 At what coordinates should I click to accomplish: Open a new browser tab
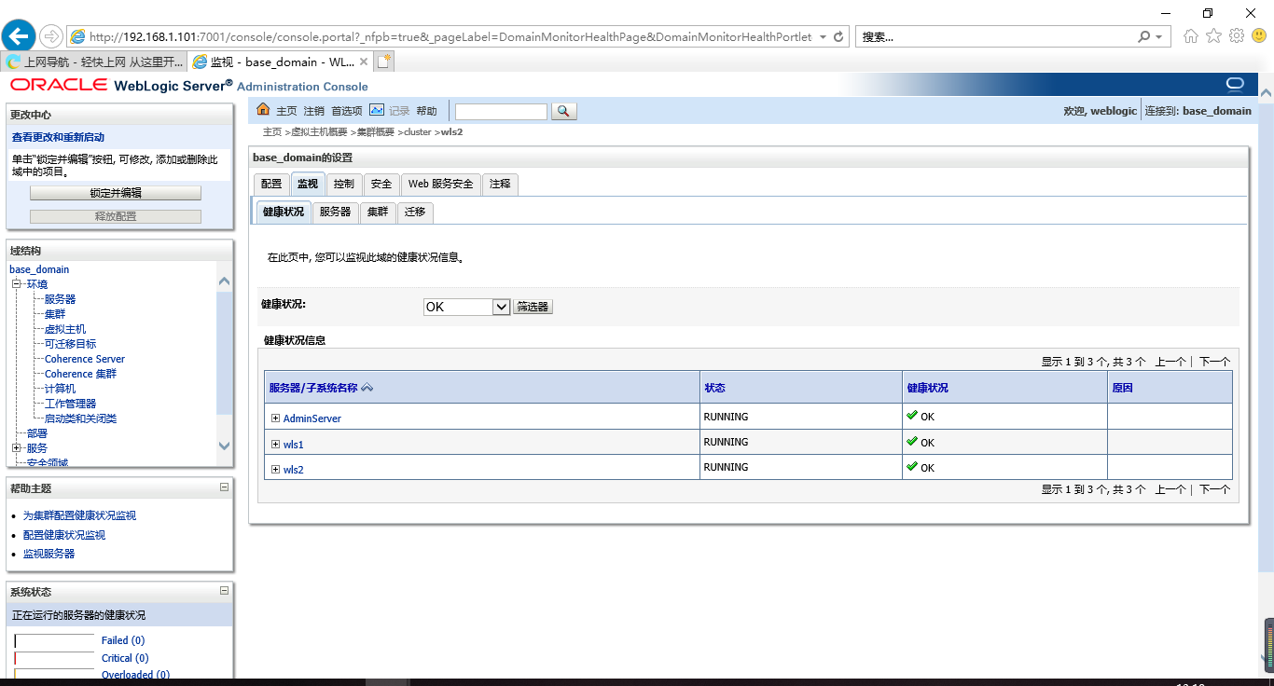click(x=384, y=62)
